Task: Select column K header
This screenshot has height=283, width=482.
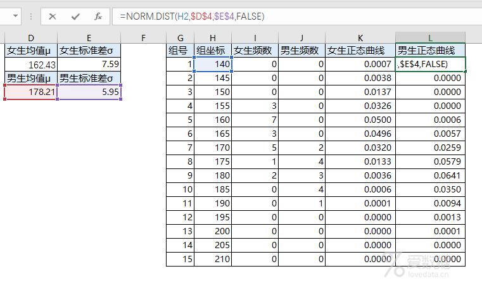Action: point(360,38)
